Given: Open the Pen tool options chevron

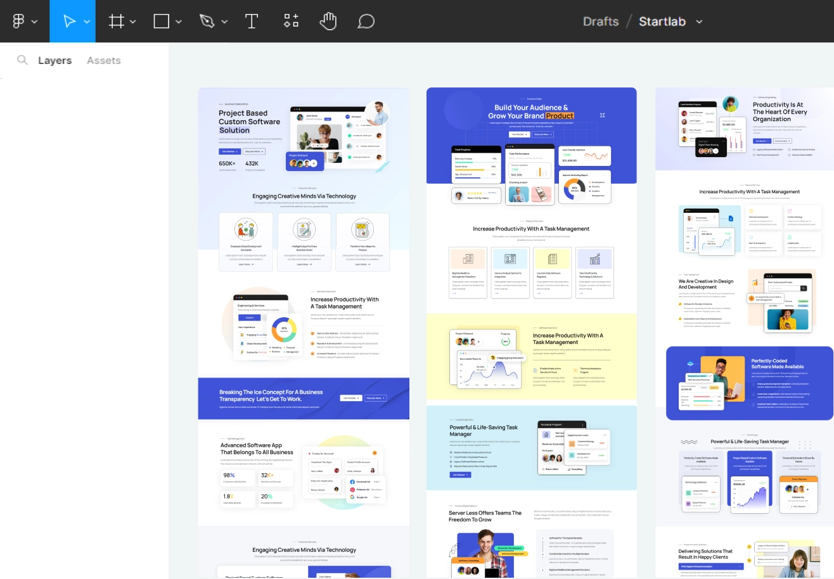Looking at the screenshot, I should tap(224, 22).
